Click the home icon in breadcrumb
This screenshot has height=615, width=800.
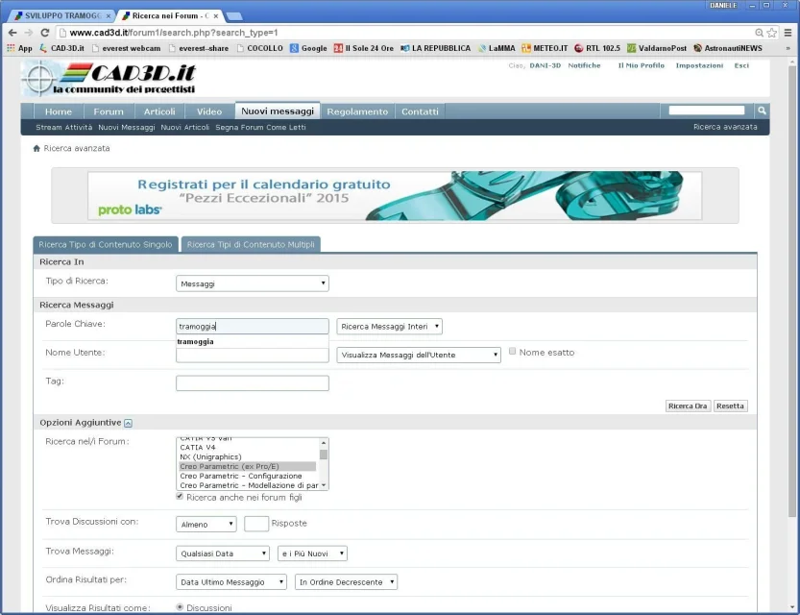coord(36,149)
